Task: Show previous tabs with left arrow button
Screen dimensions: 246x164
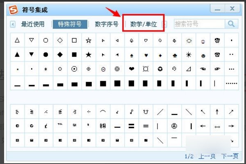Action: (13, 24)
